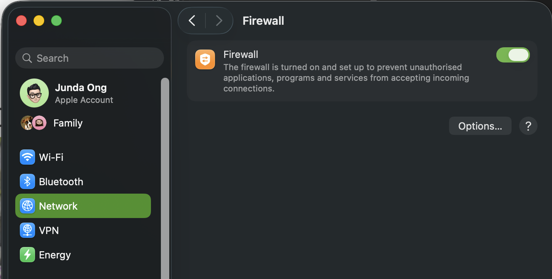The height and width of the screenshot is (279, 552).
Task: Go forward using the right chevron
Action: (x=219, y=21)
